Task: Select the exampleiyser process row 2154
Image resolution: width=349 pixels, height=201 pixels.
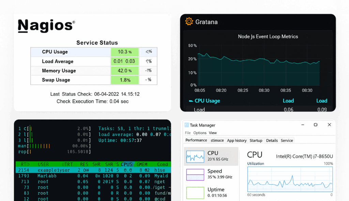Action: 93,170
